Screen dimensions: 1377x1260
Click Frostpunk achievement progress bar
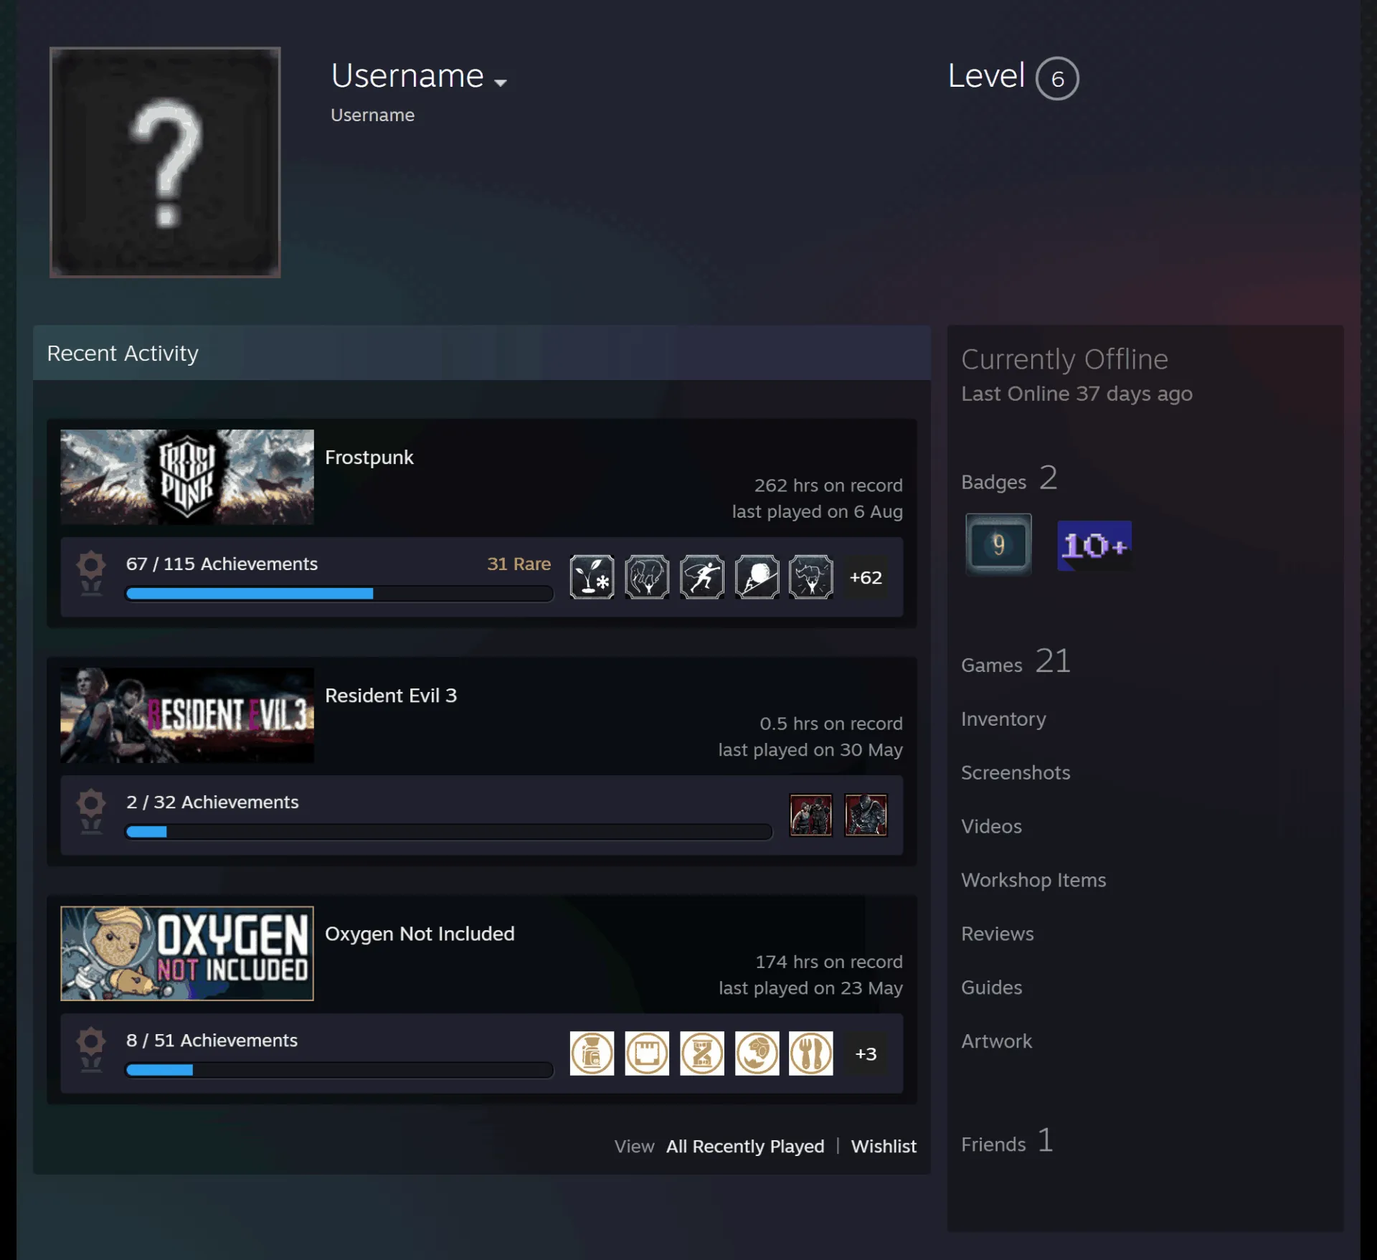coord(339,594)
